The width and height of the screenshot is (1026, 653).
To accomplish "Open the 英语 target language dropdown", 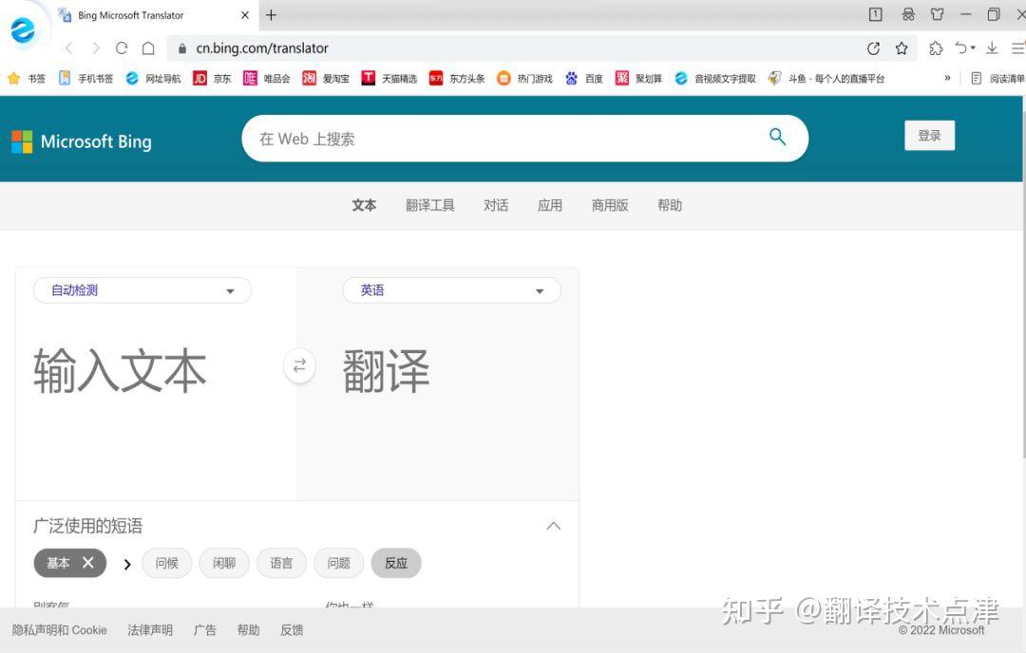I will (450, 290).
